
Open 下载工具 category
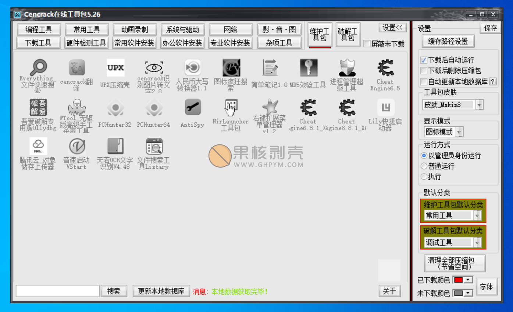click(x=38, y=43)
